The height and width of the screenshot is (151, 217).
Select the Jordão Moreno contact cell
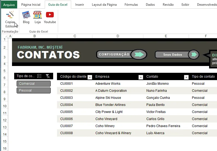click(x=166, y=84)
